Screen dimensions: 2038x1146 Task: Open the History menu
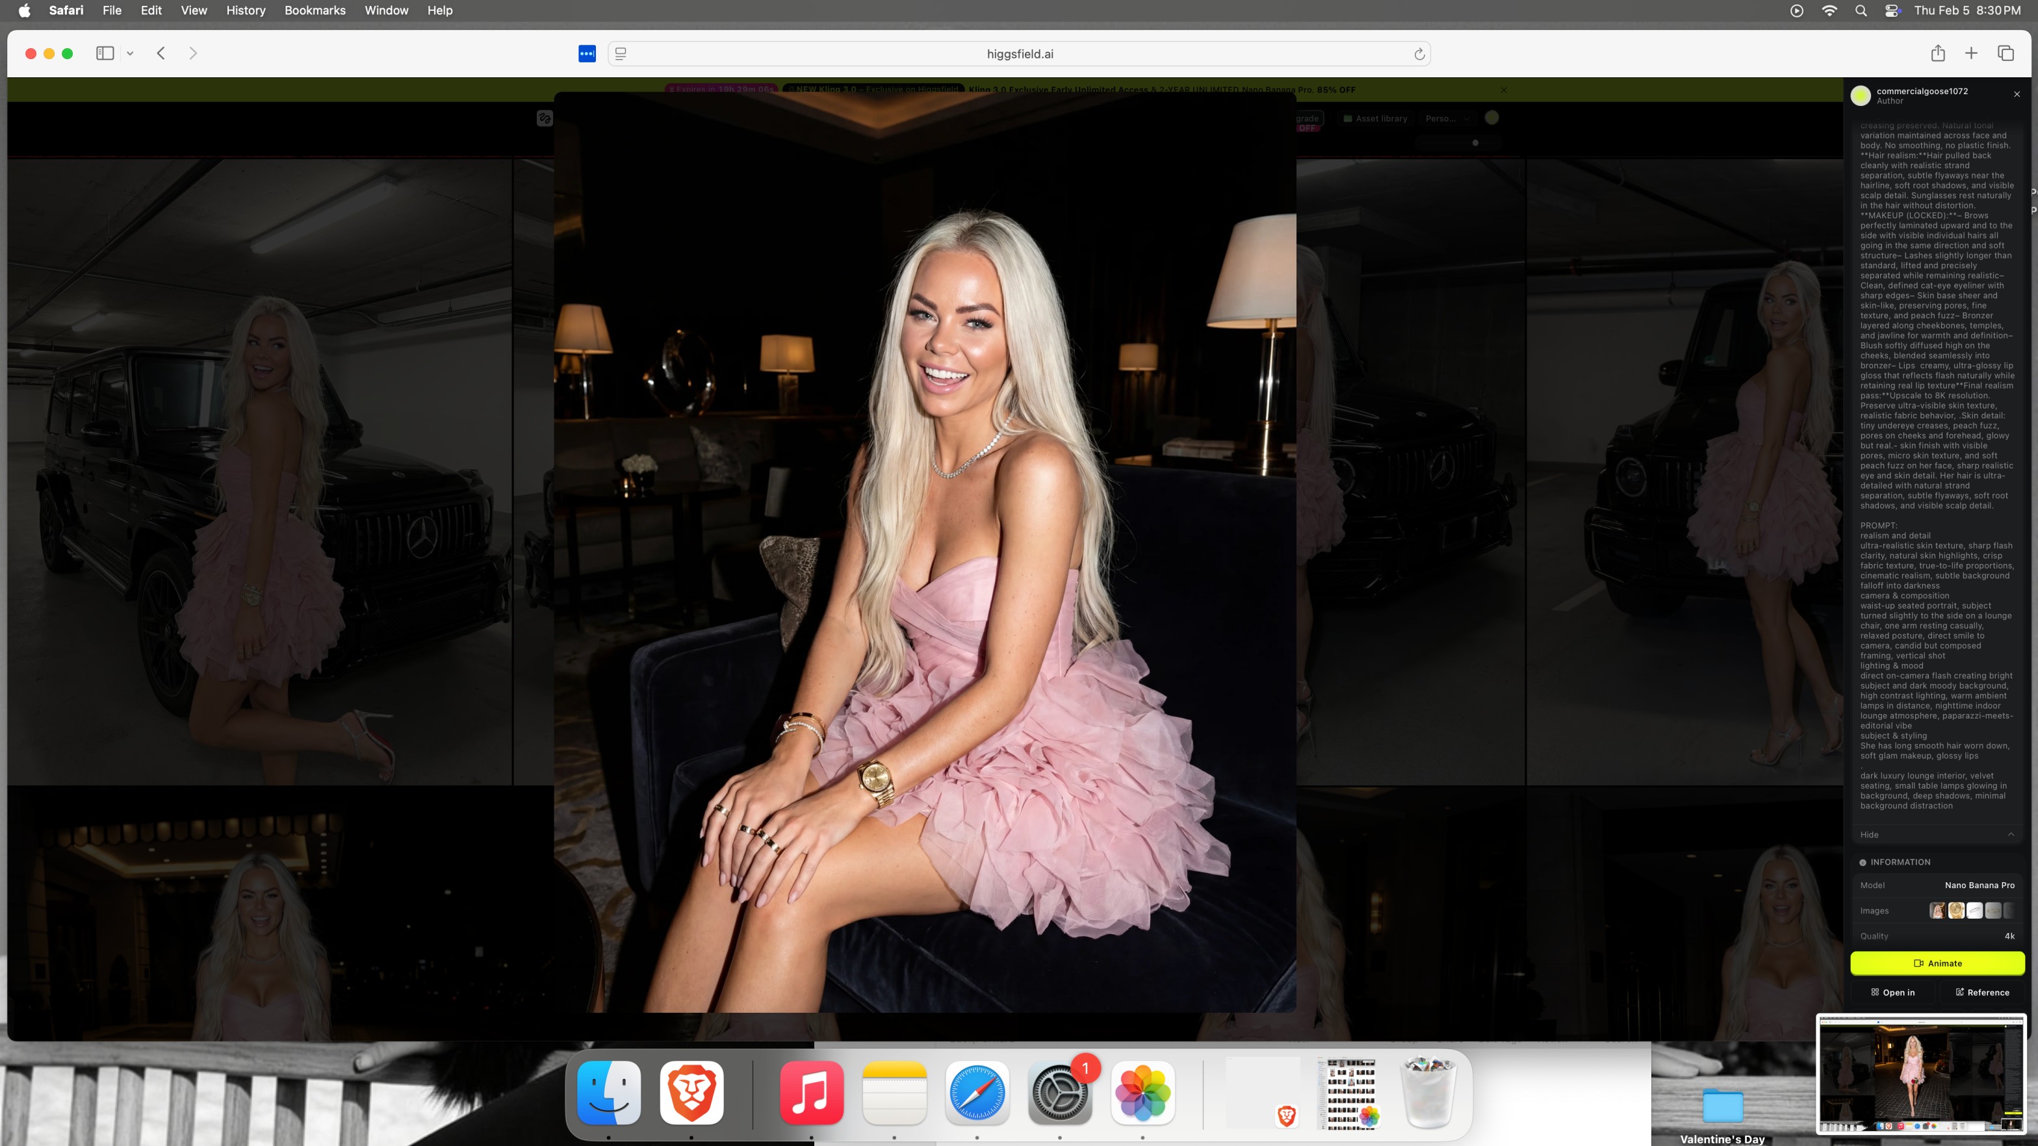(245, 10)
